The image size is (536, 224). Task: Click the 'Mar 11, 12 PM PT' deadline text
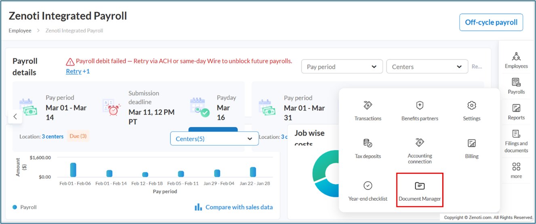[x=152, y=117]
